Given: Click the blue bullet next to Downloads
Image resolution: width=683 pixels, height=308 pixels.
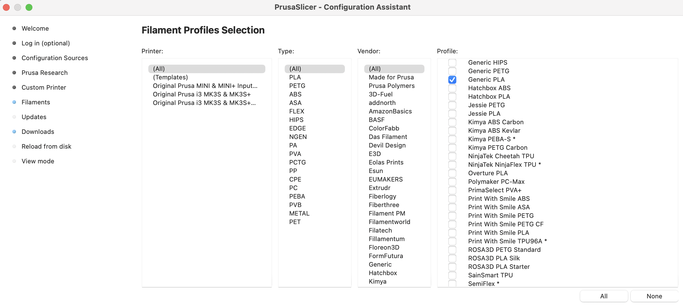Looking at the screenshot, I should click(14, 132).
